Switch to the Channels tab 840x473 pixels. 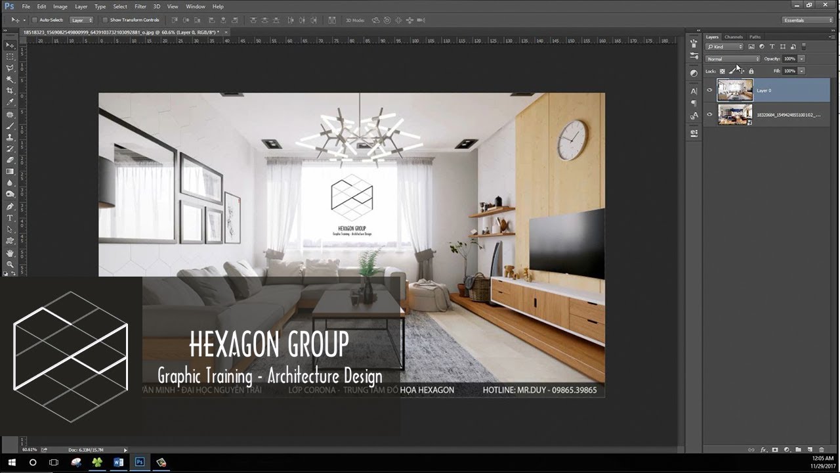coord(734,37)
